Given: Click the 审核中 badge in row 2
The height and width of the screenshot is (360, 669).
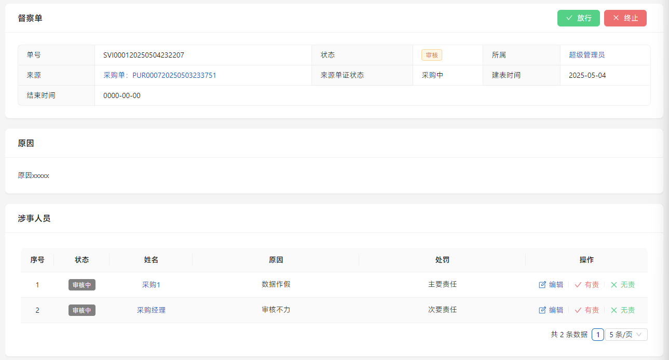Looking at the screenshot, I should pyautogui.click(x=82, y=310).
